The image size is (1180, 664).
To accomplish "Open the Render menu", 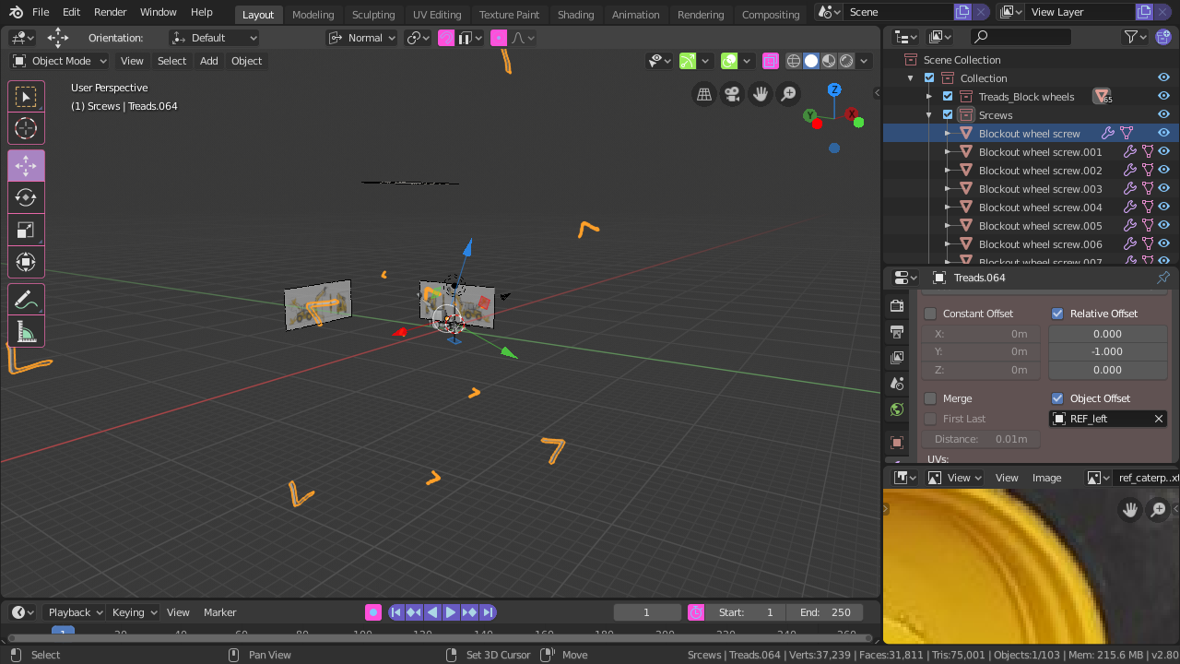I will tap(111, 12).
